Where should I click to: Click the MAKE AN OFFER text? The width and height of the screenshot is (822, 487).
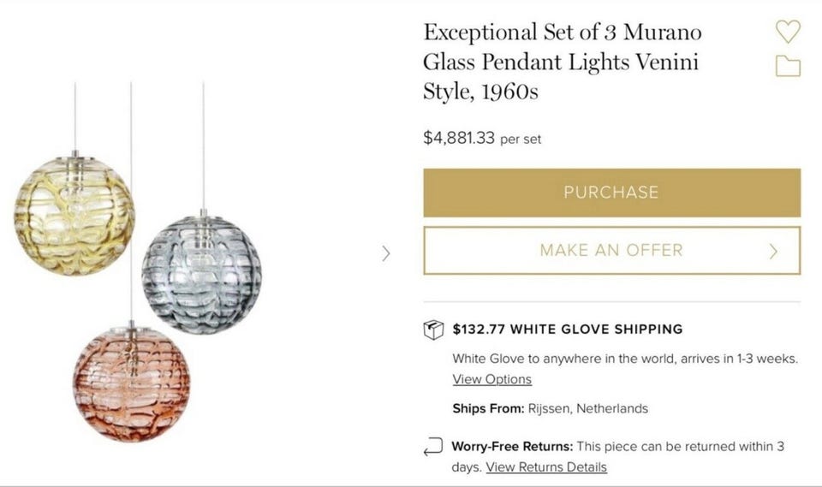click(x=611, y=251)
